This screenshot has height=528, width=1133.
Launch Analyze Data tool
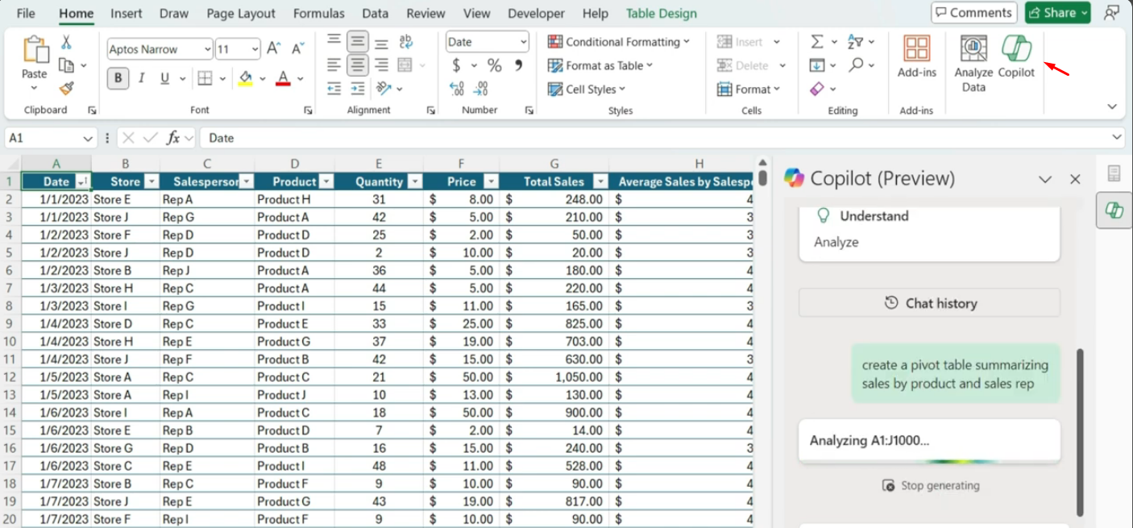click(973, 64)
